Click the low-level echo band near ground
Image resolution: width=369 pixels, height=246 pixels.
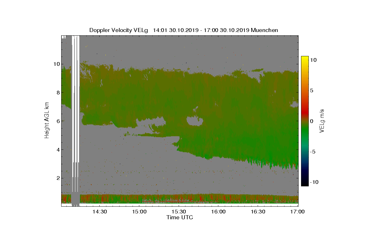[180, 199]
